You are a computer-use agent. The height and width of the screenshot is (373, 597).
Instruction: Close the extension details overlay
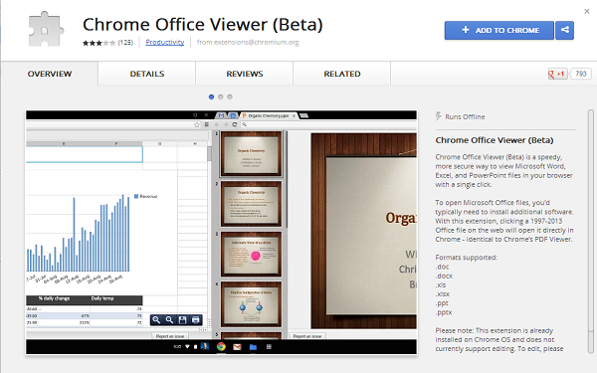pos(587,11)
